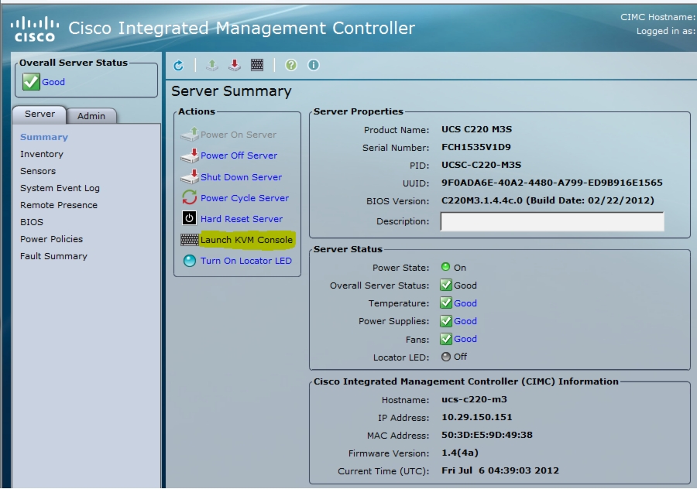Image resolution: width=697 pixels, height=489 pixels.
Task: Click the Fans status check icon
Action: (x=446, y=339)
